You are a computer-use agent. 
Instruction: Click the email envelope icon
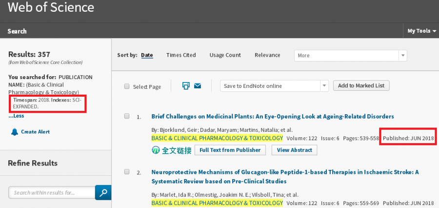pyautogui.click(x=198, y=86)
